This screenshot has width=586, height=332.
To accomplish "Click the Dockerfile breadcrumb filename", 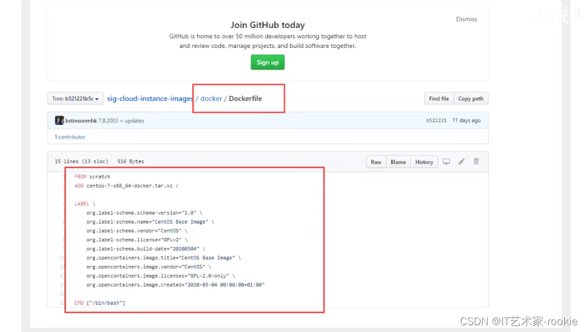I will (x=245, y=99).
